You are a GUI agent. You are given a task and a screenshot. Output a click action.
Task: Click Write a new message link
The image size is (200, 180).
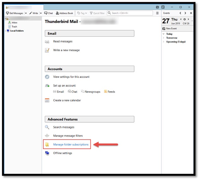point(66,50)
